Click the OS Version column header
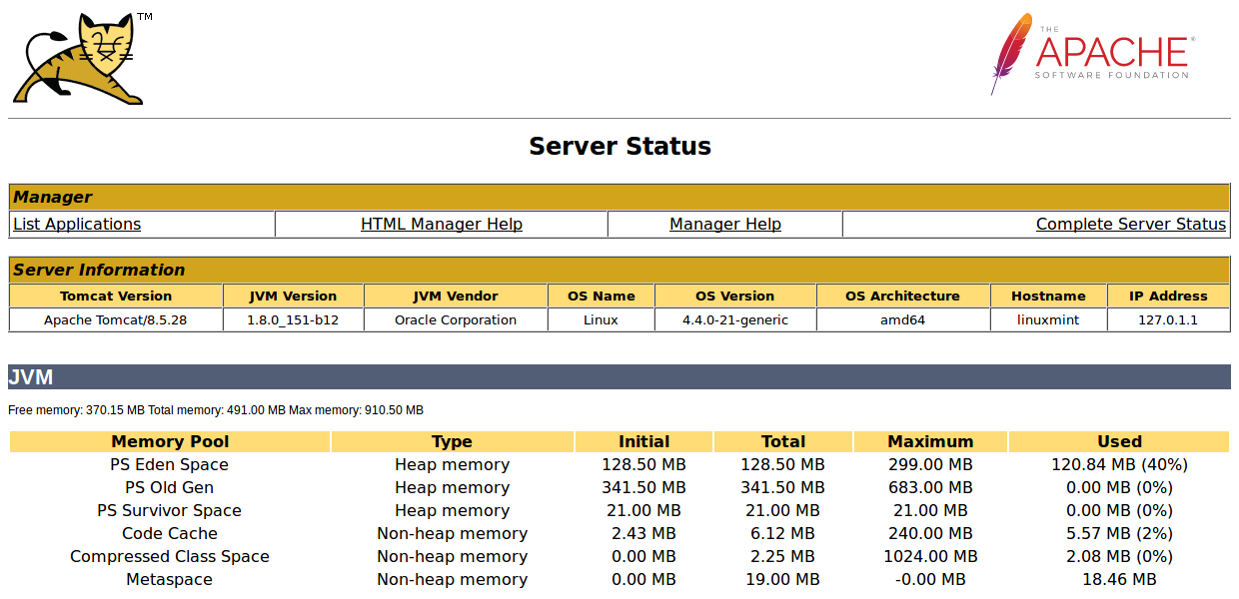Viewport: 1239px width, 599px height. pos(735,297)
